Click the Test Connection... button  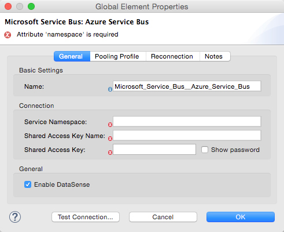86,217
